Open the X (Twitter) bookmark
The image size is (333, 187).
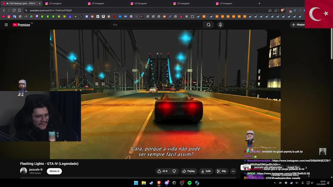point(81,16)
